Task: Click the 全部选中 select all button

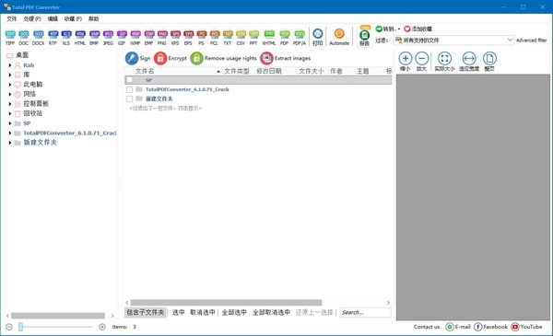Action: click(234, 312)
